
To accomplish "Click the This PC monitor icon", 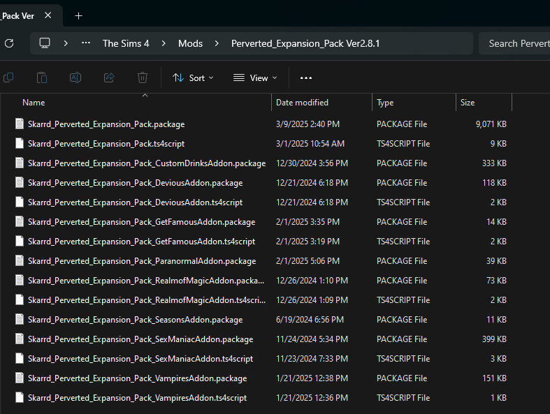I will [45, 43].
